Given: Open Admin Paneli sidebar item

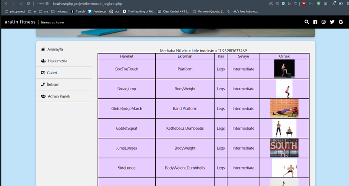Looking at the screenshot, I should 64,96.
